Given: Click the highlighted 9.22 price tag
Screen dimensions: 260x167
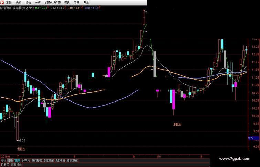Looking at the screenshot, I should pyautogui.click(x=254, y=138).
